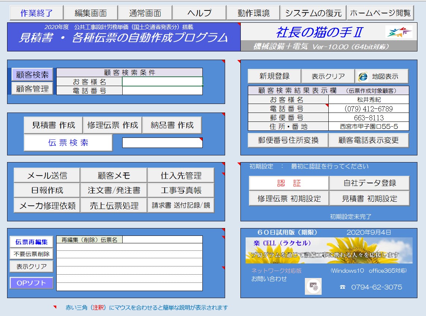
Task: Click 顧客電話表示変更 button
Action: pos(369,140)
